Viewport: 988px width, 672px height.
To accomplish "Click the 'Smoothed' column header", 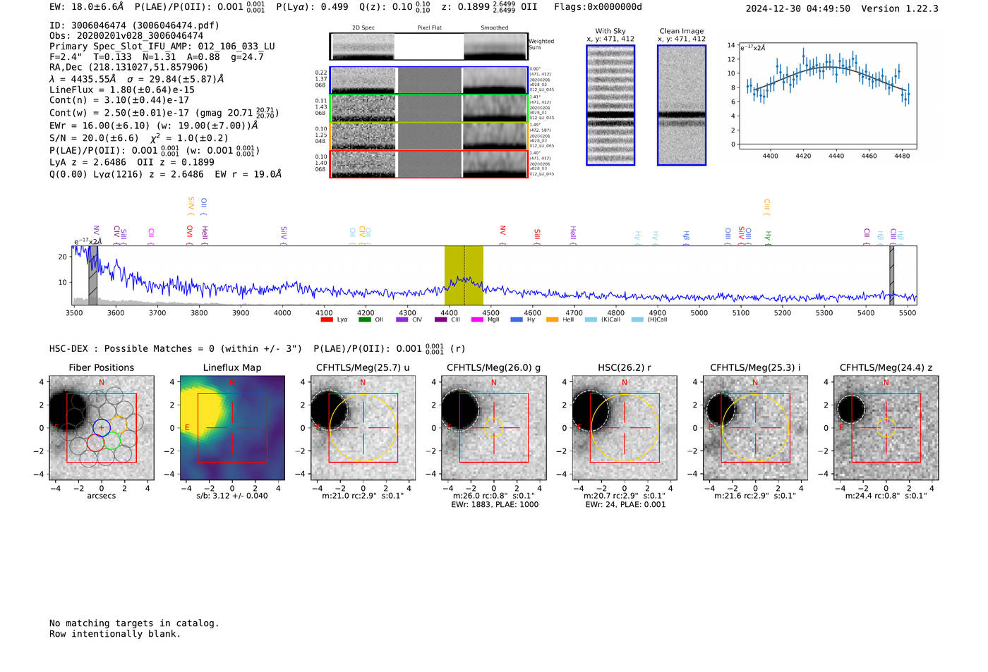I will (495, 28).
